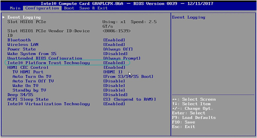Change Auto Turn On TV boot option
Screen dimensions: 257x138
click(128, 77)
